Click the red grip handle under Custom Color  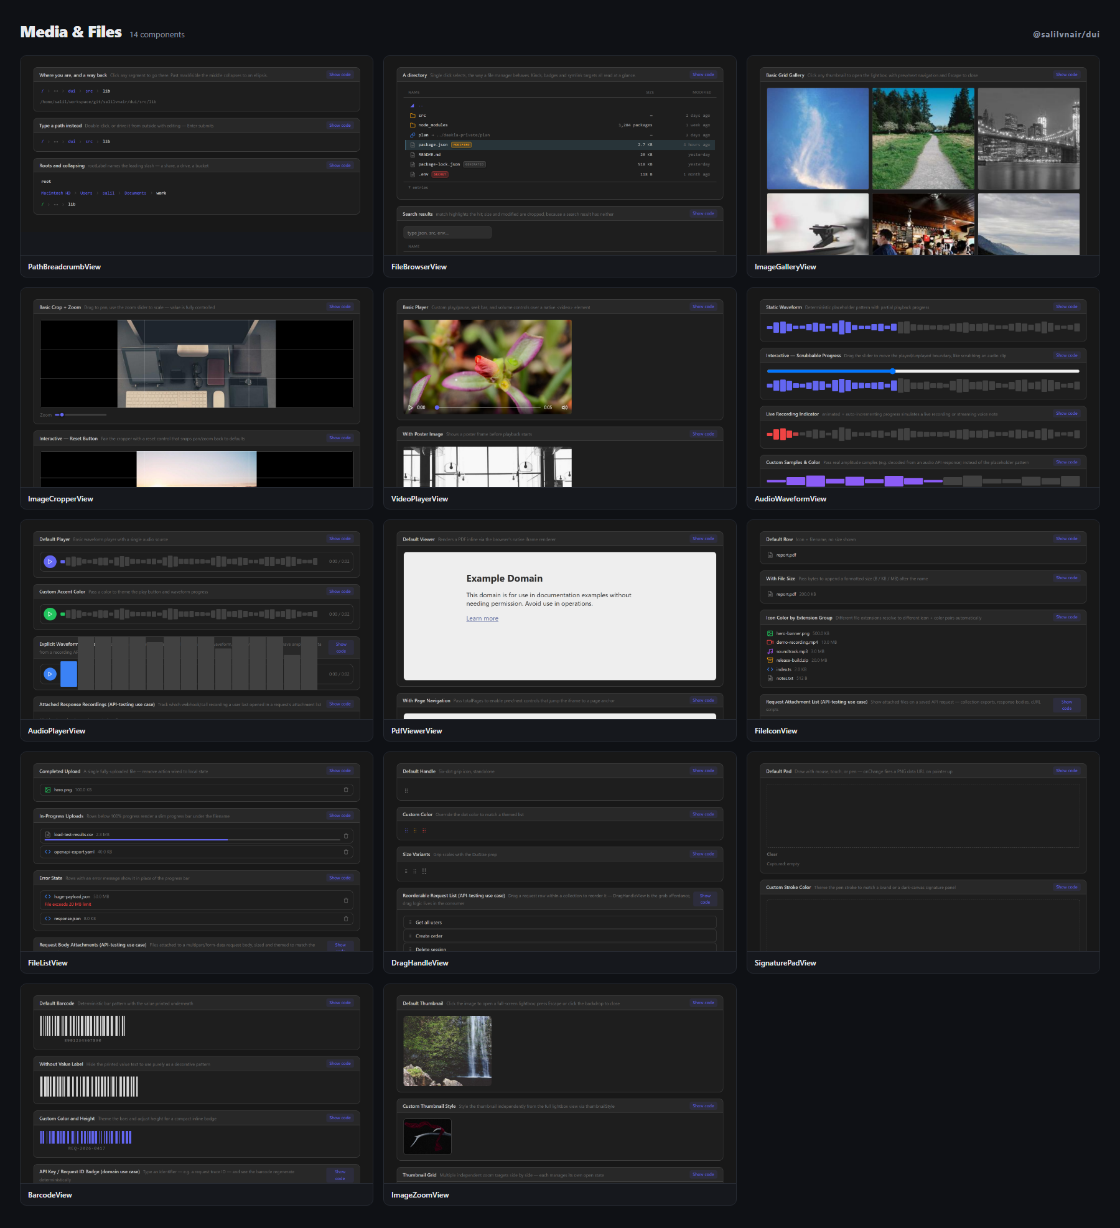click(424, 830)
